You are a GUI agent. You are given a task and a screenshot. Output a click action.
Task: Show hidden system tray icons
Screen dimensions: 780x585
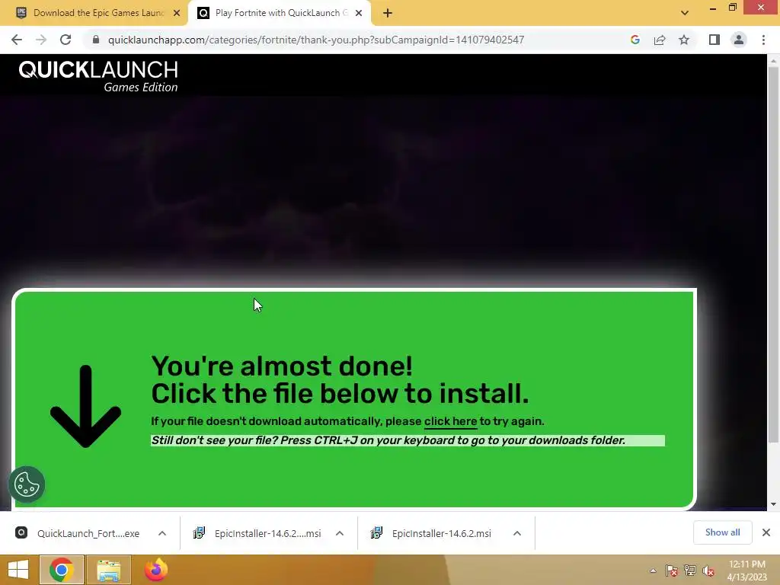pos(653,571)
